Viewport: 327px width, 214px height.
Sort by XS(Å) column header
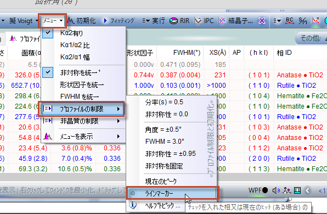(x=217, y=53)
